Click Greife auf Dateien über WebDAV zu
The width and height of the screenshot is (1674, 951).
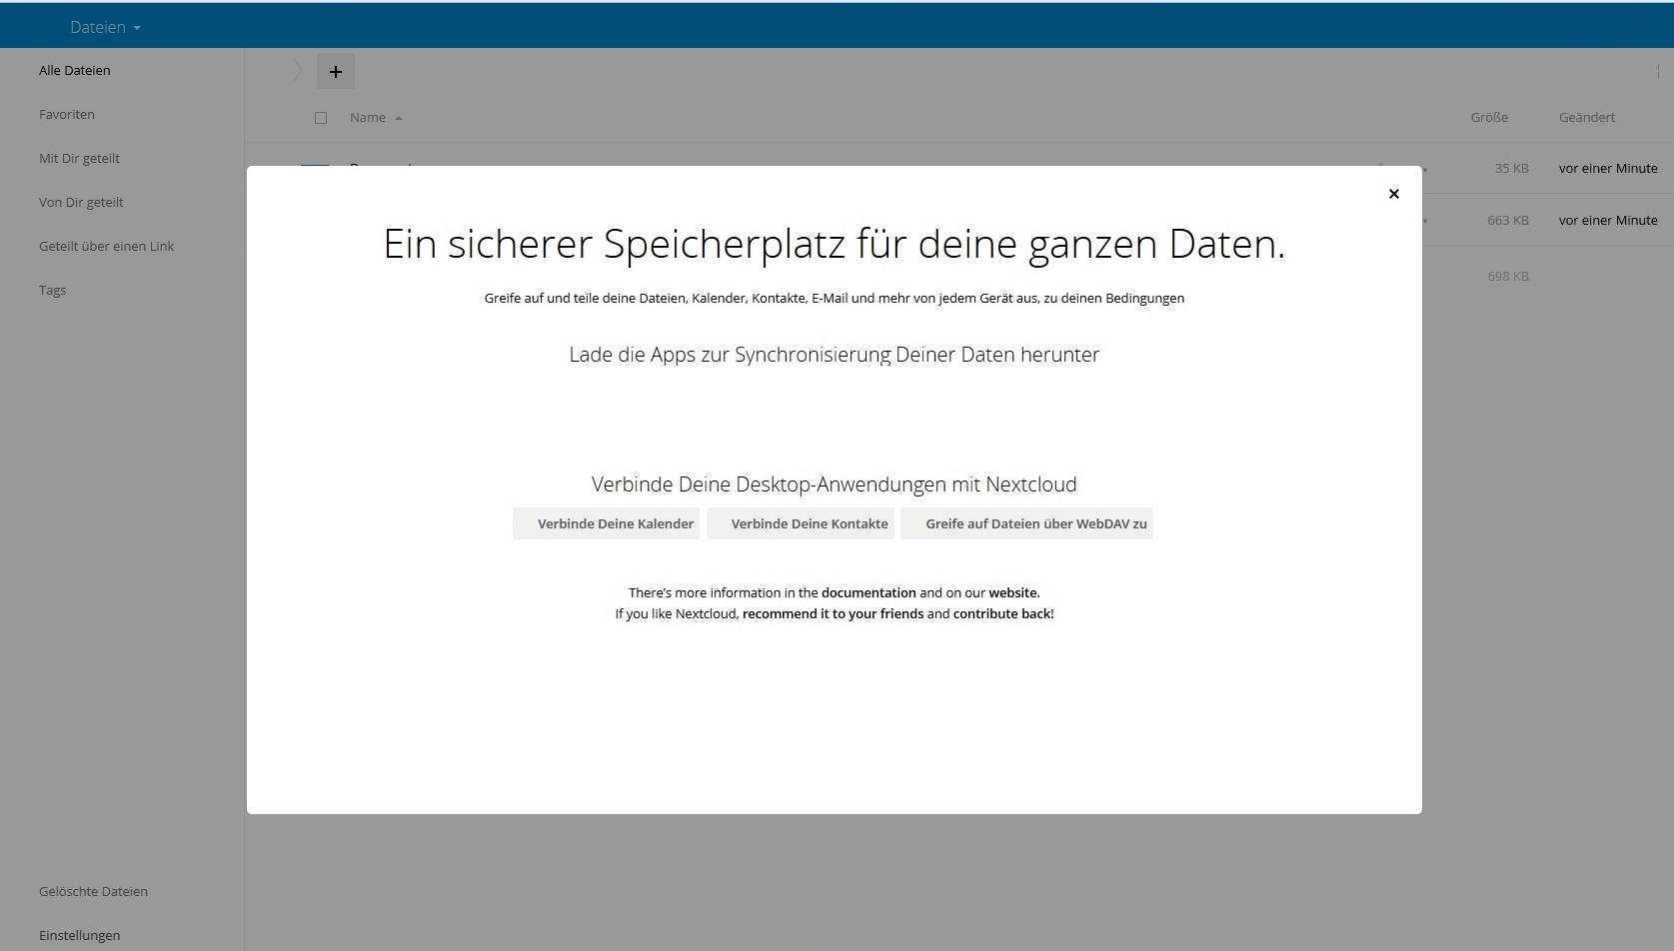tap(1026, 523)
